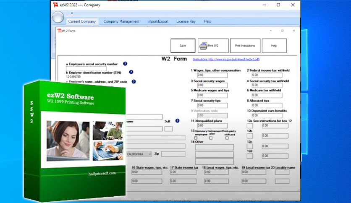Click the box 12c code field
Viewport: 351px width, 203px height.
click(x=250, y=146)
